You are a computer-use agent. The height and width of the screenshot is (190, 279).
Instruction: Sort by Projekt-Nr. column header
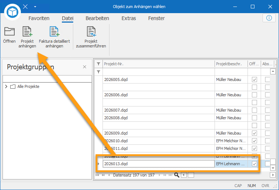coord(159,64)
